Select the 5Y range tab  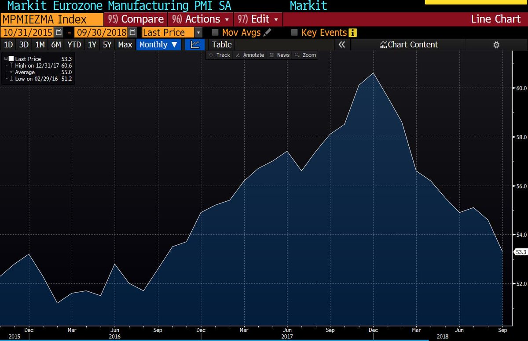pos(107,44)
